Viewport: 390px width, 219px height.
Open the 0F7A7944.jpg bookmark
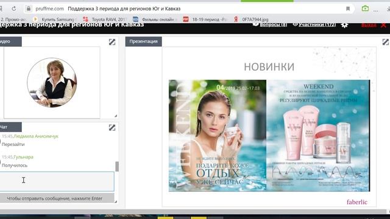pyautogui.click(x=251, y=19)
